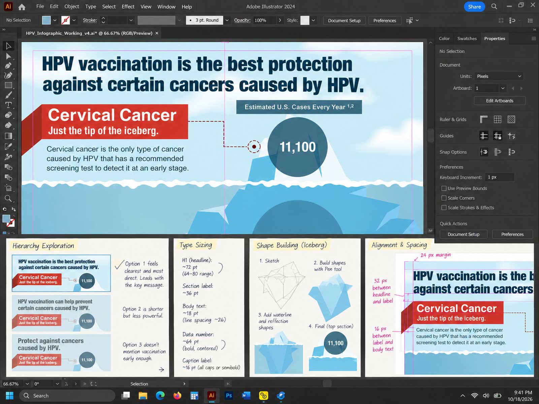Toggle lock guides icon

click(x=498, y=136)
